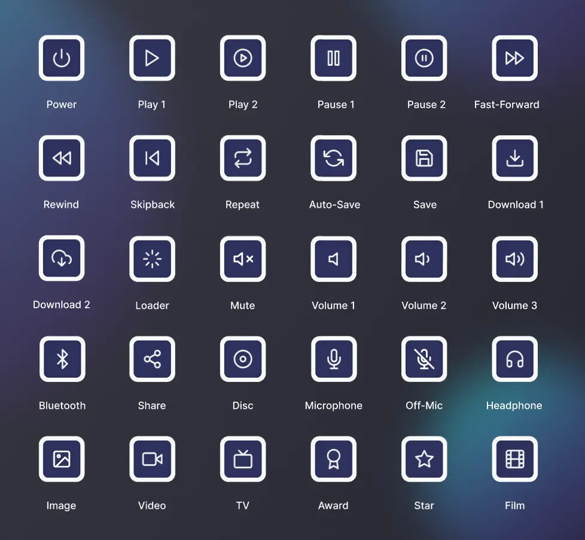Click the Save floppy disk icon
Screen dimensions: 585x540
[425, 158]
